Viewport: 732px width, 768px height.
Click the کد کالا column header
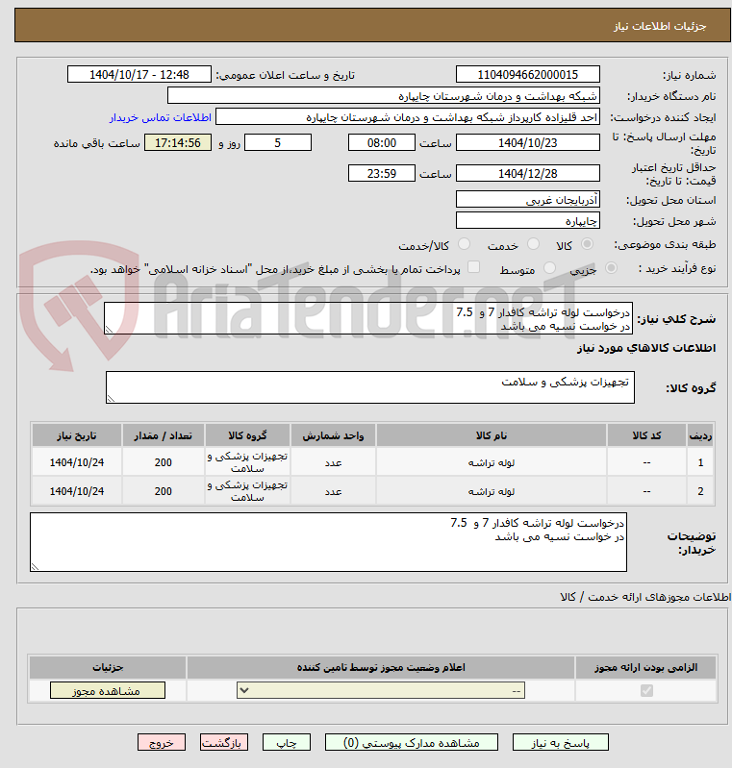[x=646, y=435]
